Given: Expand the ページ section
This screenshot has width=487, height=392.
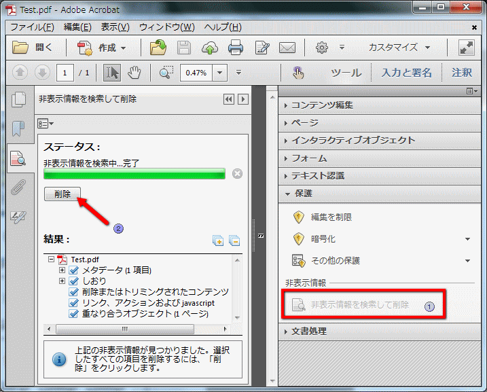Looking at the screenshot, I should (x=380, y=123).
